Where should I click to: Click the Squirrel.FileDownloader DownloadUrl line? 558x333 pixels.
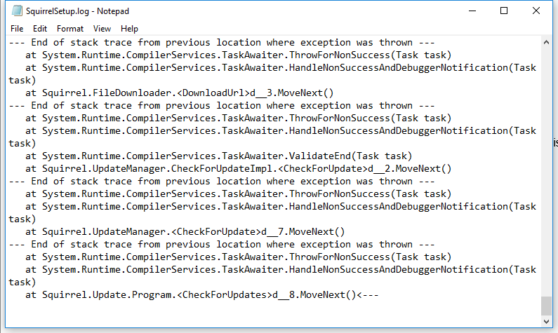click(x=179, y=93)
